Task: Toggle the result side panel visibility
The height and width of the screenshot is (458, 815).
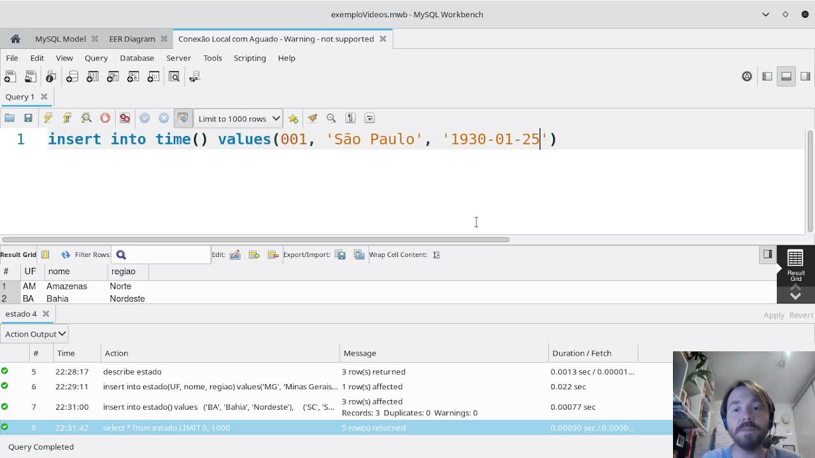Action: coord(767,254)
